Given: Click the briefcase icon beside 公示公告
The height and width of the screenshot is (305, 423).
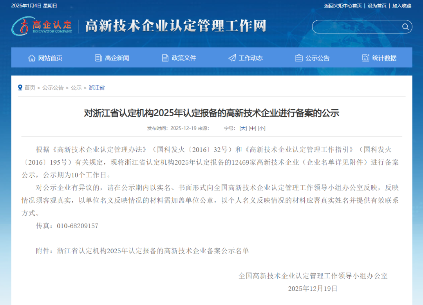Looking at the screenshot, I should point(298,58).
